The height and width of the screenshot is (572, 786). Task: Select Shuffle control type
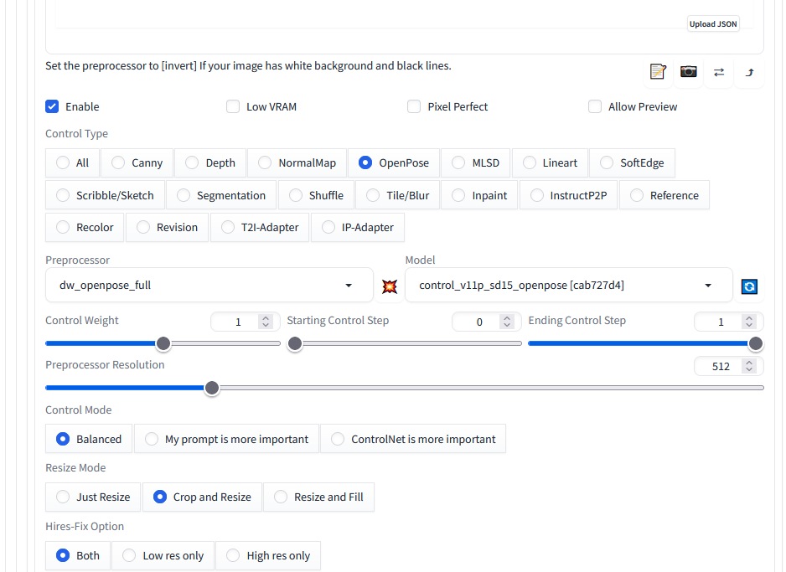pos(316,195)
